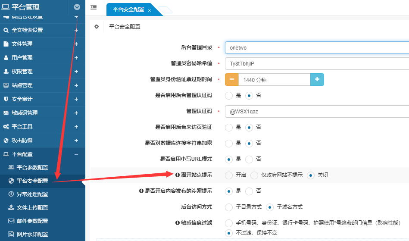The height and width of the screenshot is (241, 409).
Task: Click the upload icon for 文件上传配置
Action: coord(11,207)
